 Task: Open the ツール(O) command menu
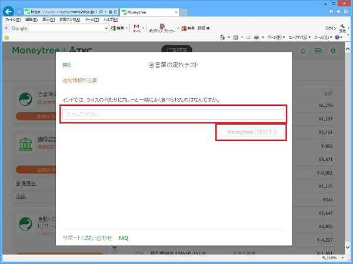(323, 38)
